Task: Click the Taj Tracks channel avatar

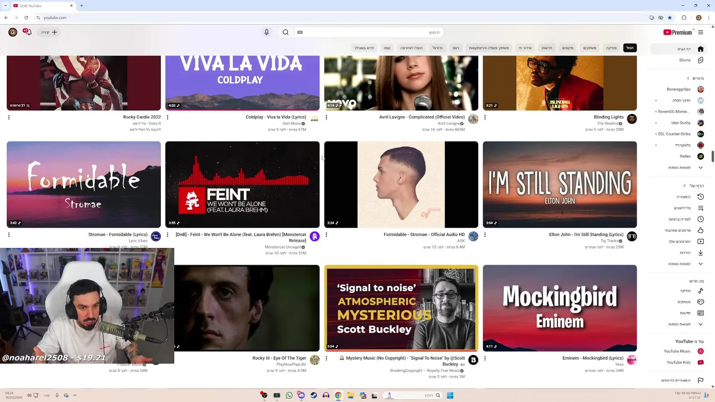Action: pyautogui.click(x=632, y=237)
